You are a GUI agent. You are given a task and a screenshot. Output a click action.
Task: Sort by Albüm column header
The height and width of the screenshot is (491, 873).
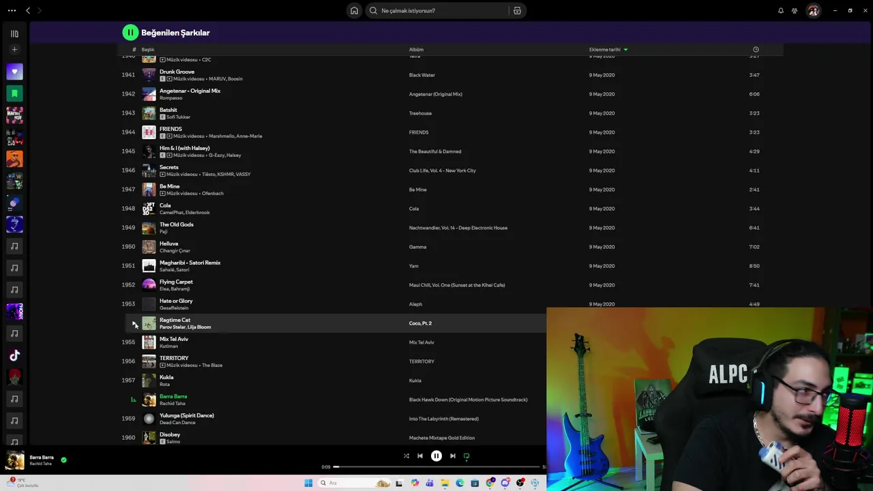point(416,50)
